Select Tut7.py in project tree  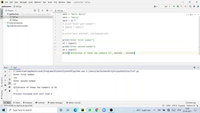coord(15,17)
